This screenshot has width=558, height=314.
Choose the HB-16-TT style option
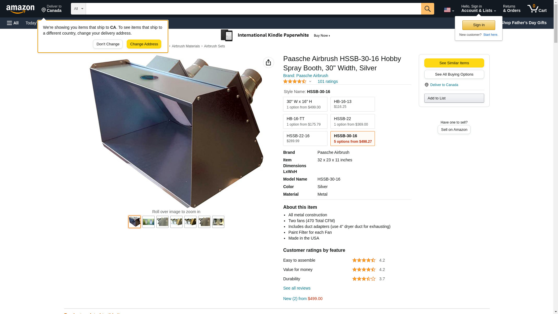click(x=305, y=121)
